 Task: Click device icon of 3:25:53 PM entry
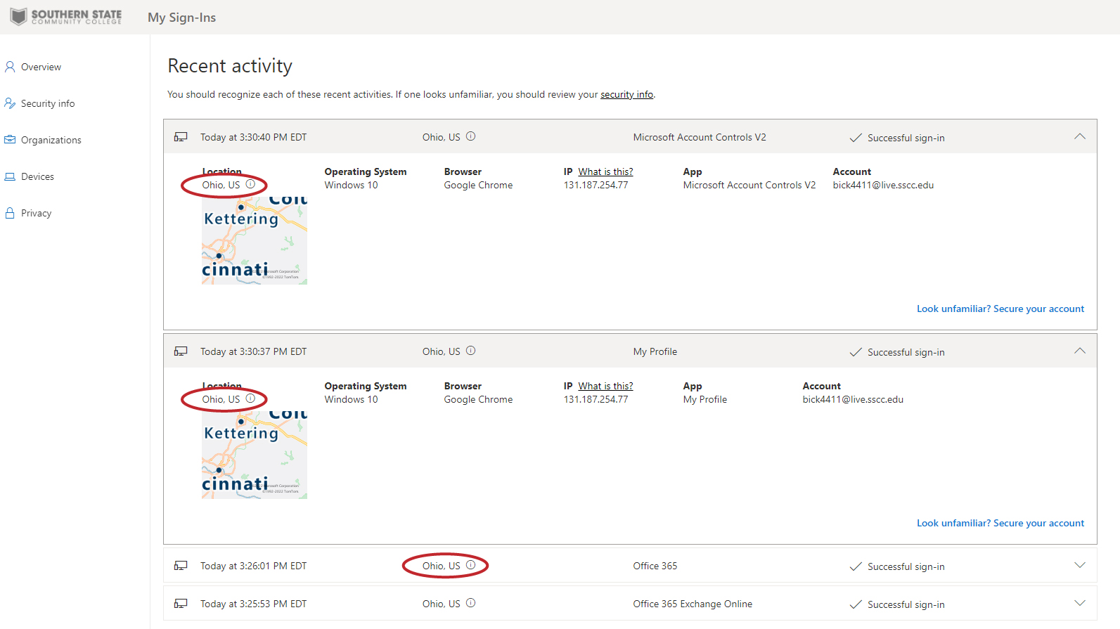tap(181, 604)
